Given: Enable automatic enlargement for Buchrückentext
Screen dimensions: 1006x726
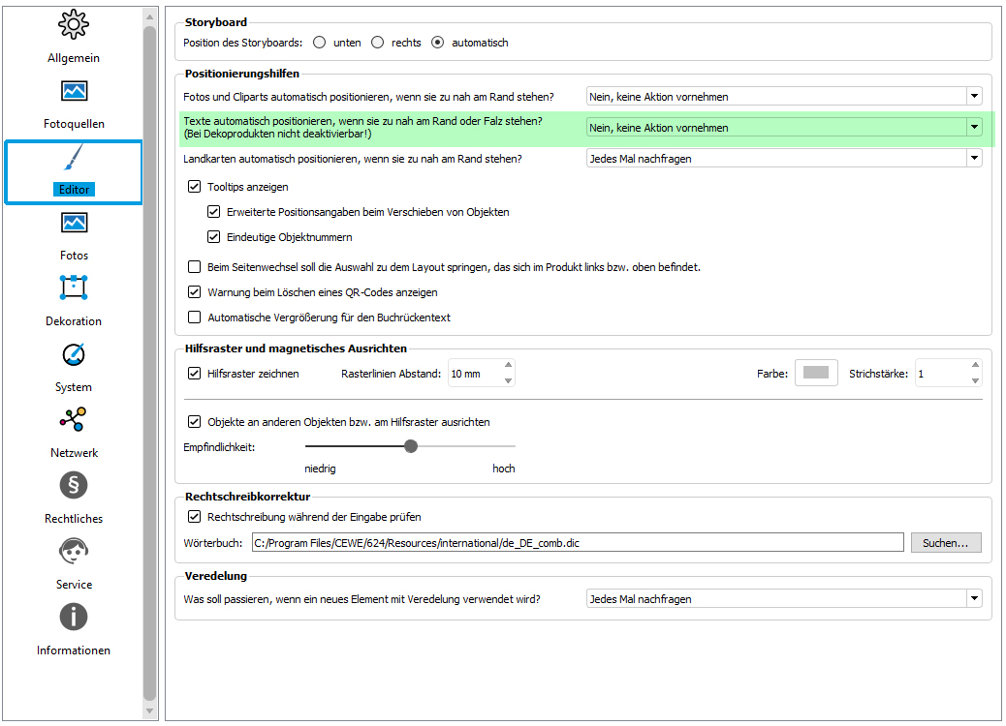Looking at the screenshot, I should tap(195, 318).
